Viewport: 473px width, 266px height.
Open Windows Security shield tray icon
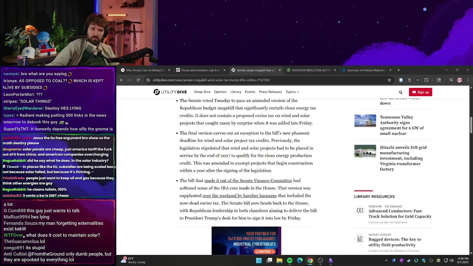point(424,260)
